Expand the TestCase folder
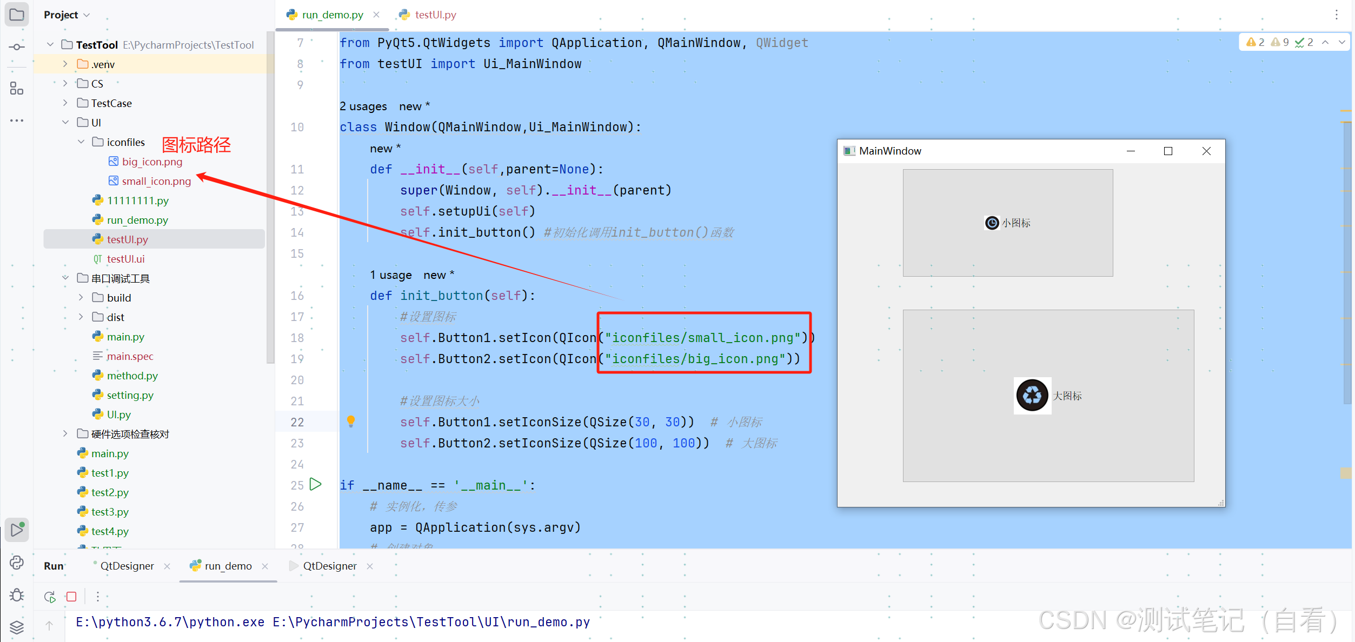The image size is (1355, 642). click(x=65, y=103)
